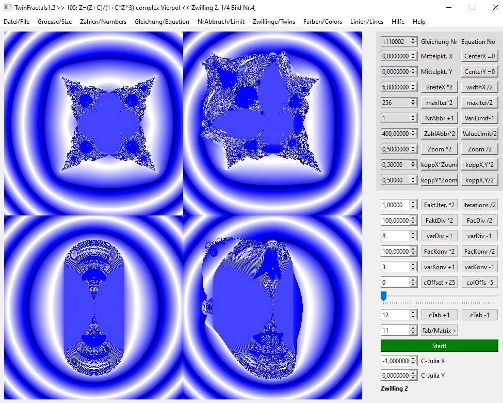
Task: Click the maxIter field showing 256
Action: pyautogui.click(x=395, y=102)
